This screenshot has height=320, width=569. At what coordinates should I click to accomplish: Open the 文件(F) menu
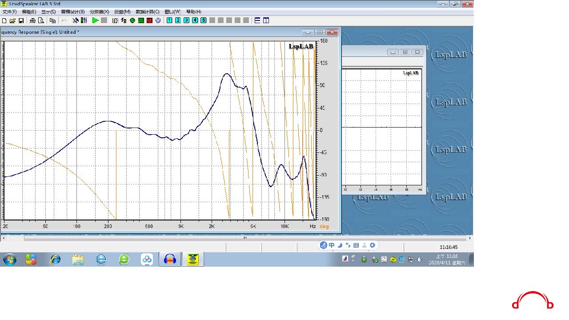[9, 12]
